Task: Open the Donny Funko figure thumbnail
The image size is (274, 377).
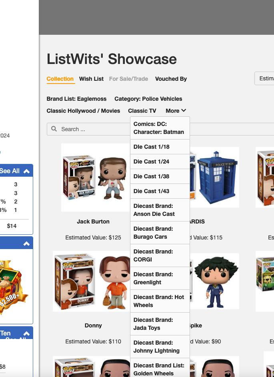Action: pos(92,281)
